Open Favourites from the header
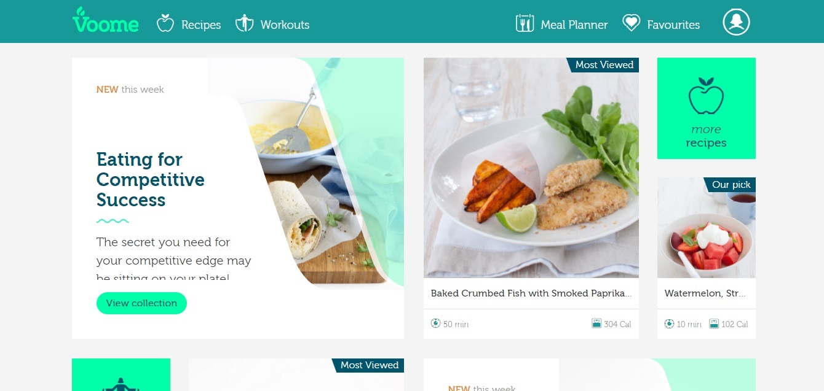Image resolution: width=824 pixels, height=391 pixels. click(x=673, y=25)
